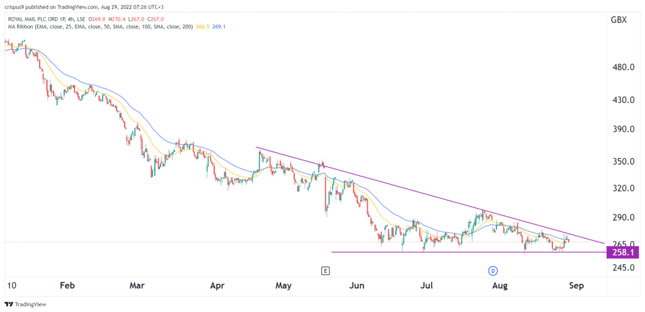Viewport: 645px width, 312px height.
Task: Click the Sep label on time axis
Action: [x=576, y=286]
